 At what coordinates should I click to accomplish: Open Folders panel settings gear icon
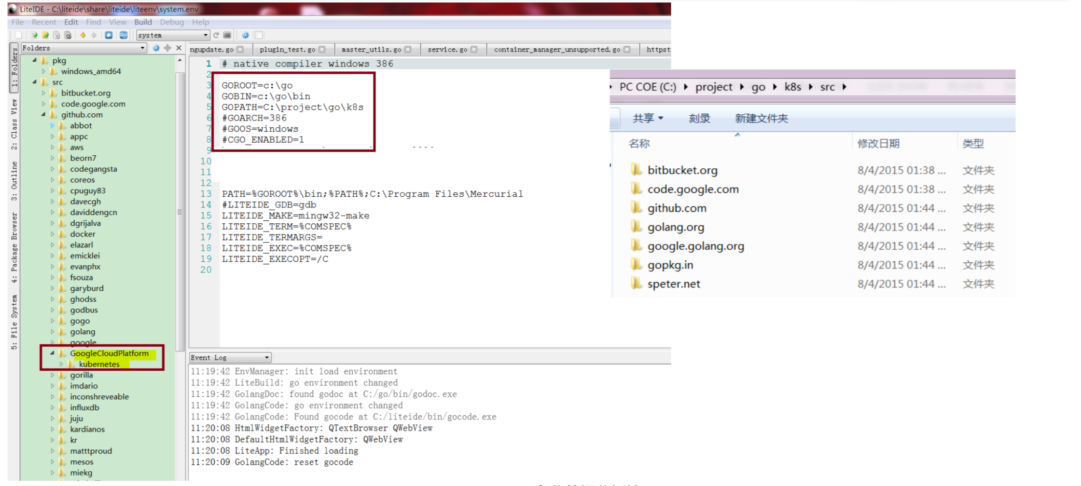click(156, 48)
